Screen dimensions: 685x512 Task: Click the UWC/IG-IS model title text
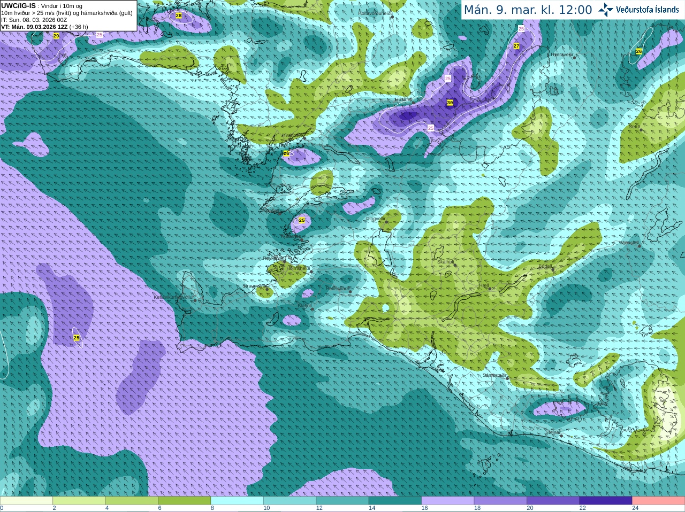point(18,6)
